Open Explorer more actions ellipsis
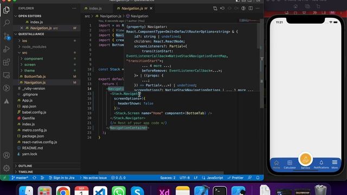The height and width of the screenshot is (195, 347). pyautogui.click(x=74, y=8)
